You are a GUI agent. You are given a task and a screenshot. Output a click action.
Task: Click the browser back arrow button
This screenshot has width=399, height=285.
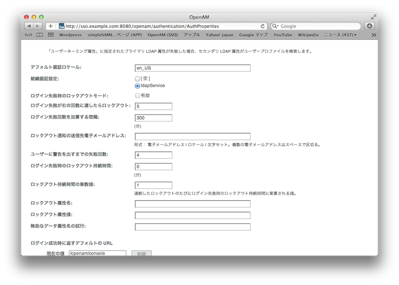[x=29, y=26]
